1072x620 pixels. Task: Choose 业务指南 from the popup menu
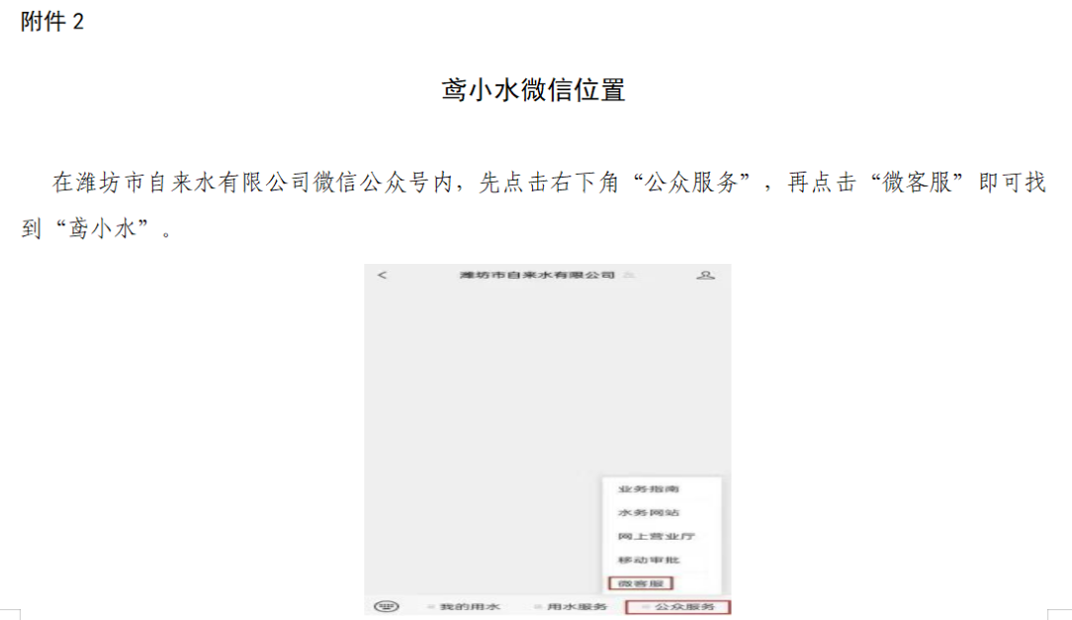tap(648, 489)
